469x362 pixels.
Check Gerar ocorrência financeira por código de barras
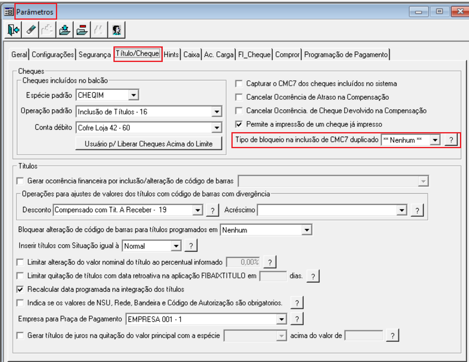pyautogui.click(x=20, y=181)
